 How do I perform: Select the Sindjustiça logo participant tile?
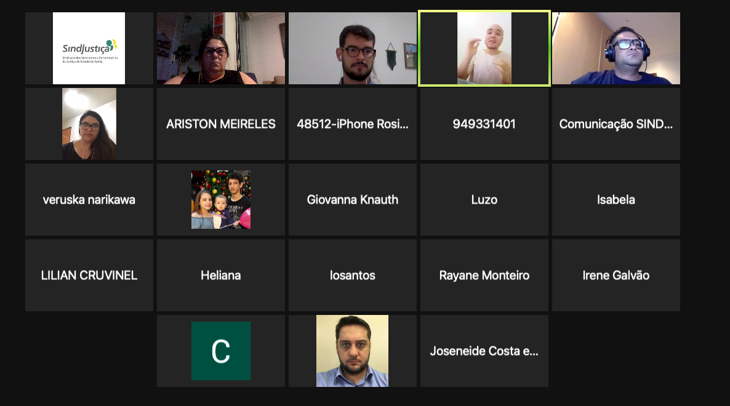89,49
